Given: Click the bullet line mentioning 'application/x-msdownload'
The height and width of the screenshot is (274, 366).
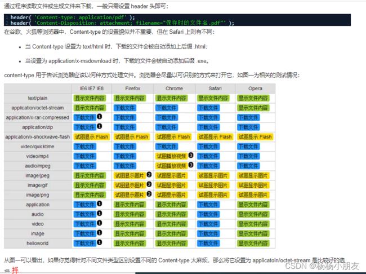Looking at the screenshot, I should tap(117, 61).
